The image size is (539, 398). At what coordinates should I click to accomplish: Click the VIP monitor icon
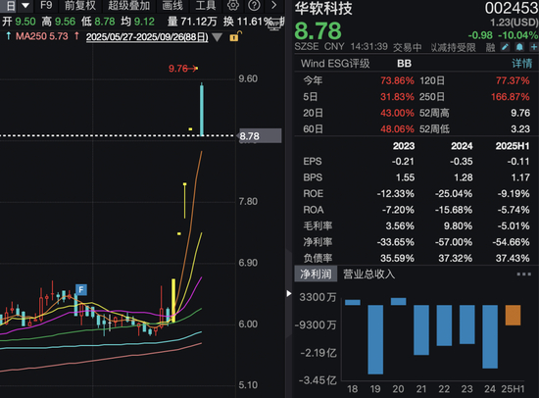(274, 25)
